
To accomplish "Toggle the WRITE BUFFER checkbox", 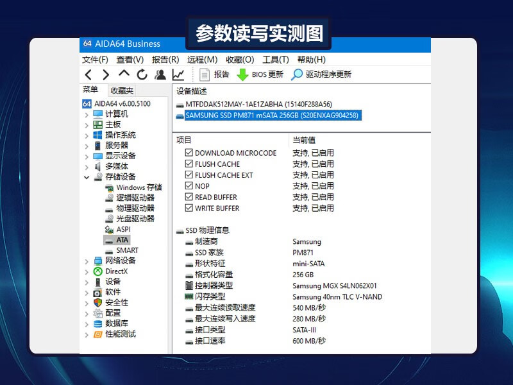I will (x=189, y=208).
